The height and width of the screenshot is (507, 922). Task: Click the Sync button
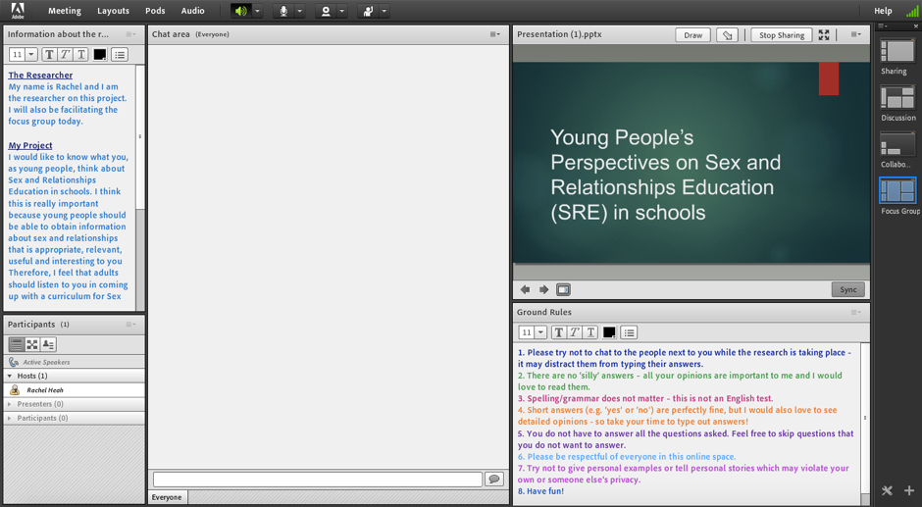(847, 289)
